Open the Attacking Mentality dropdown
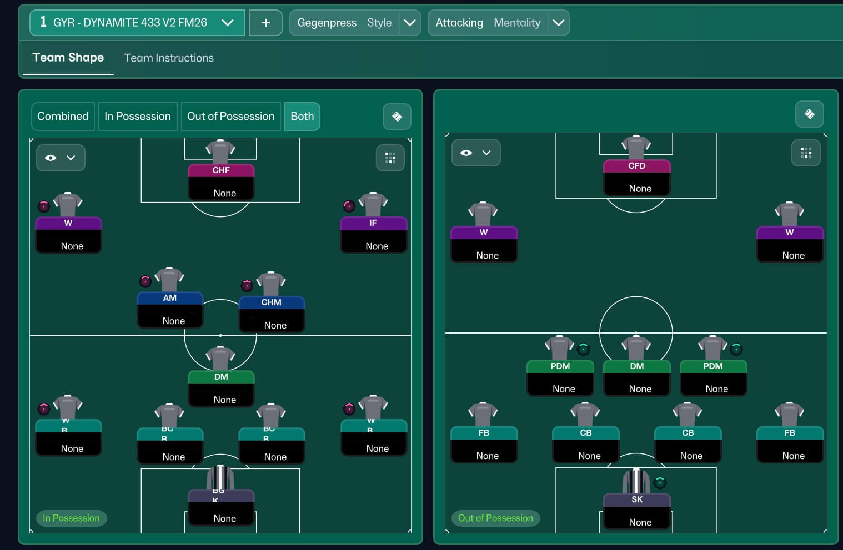 coord(559,23)
